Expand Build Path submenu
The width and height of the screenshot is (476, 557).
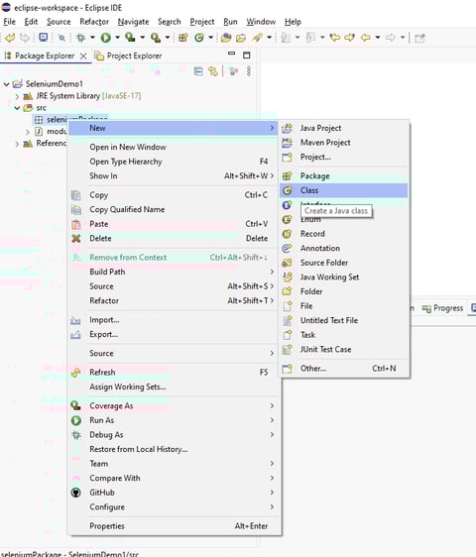click(x=174, y=273)
